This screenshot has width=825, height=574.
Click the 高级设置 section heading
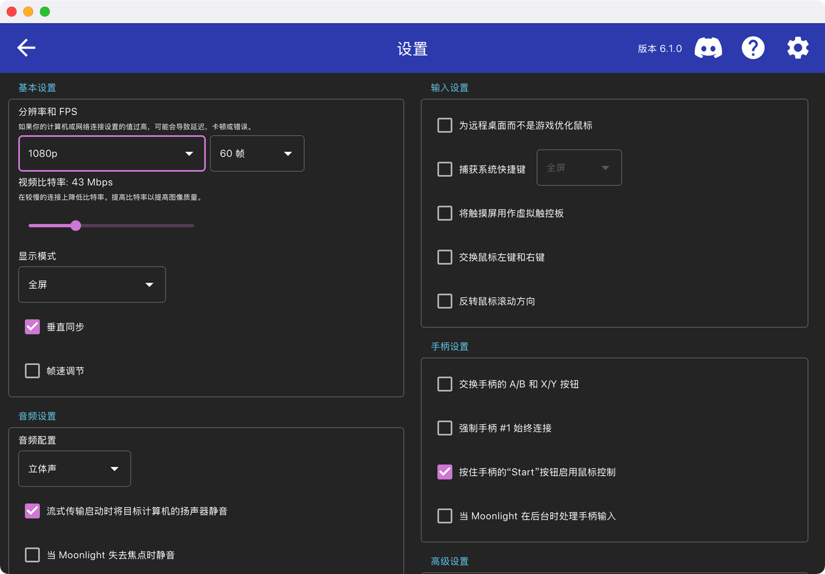[450, 561]
